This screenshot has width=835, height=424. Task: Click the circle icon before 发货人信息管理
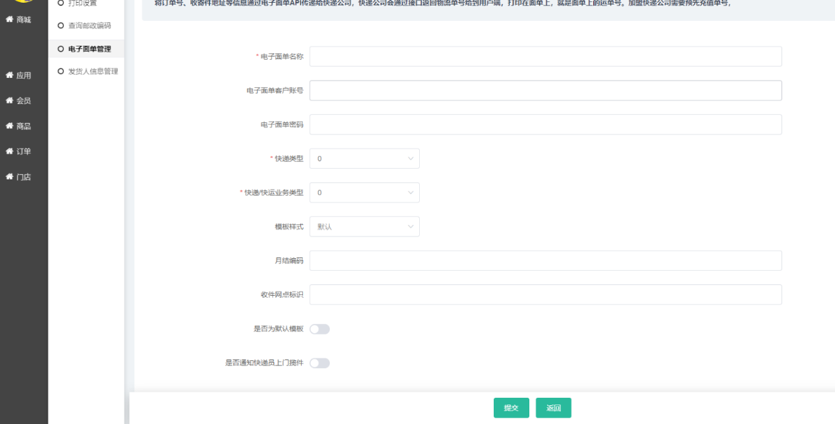tap(61, 71)
